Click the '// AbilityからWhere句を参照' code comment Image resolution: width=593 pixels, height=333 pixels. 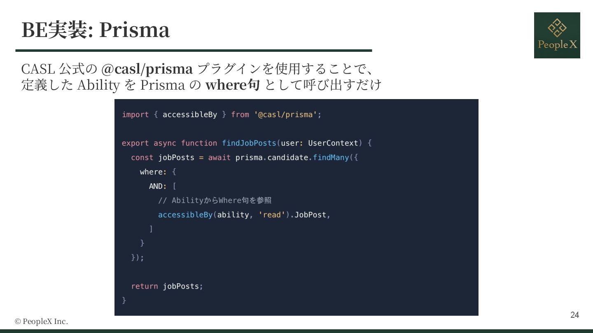(215, 201)
